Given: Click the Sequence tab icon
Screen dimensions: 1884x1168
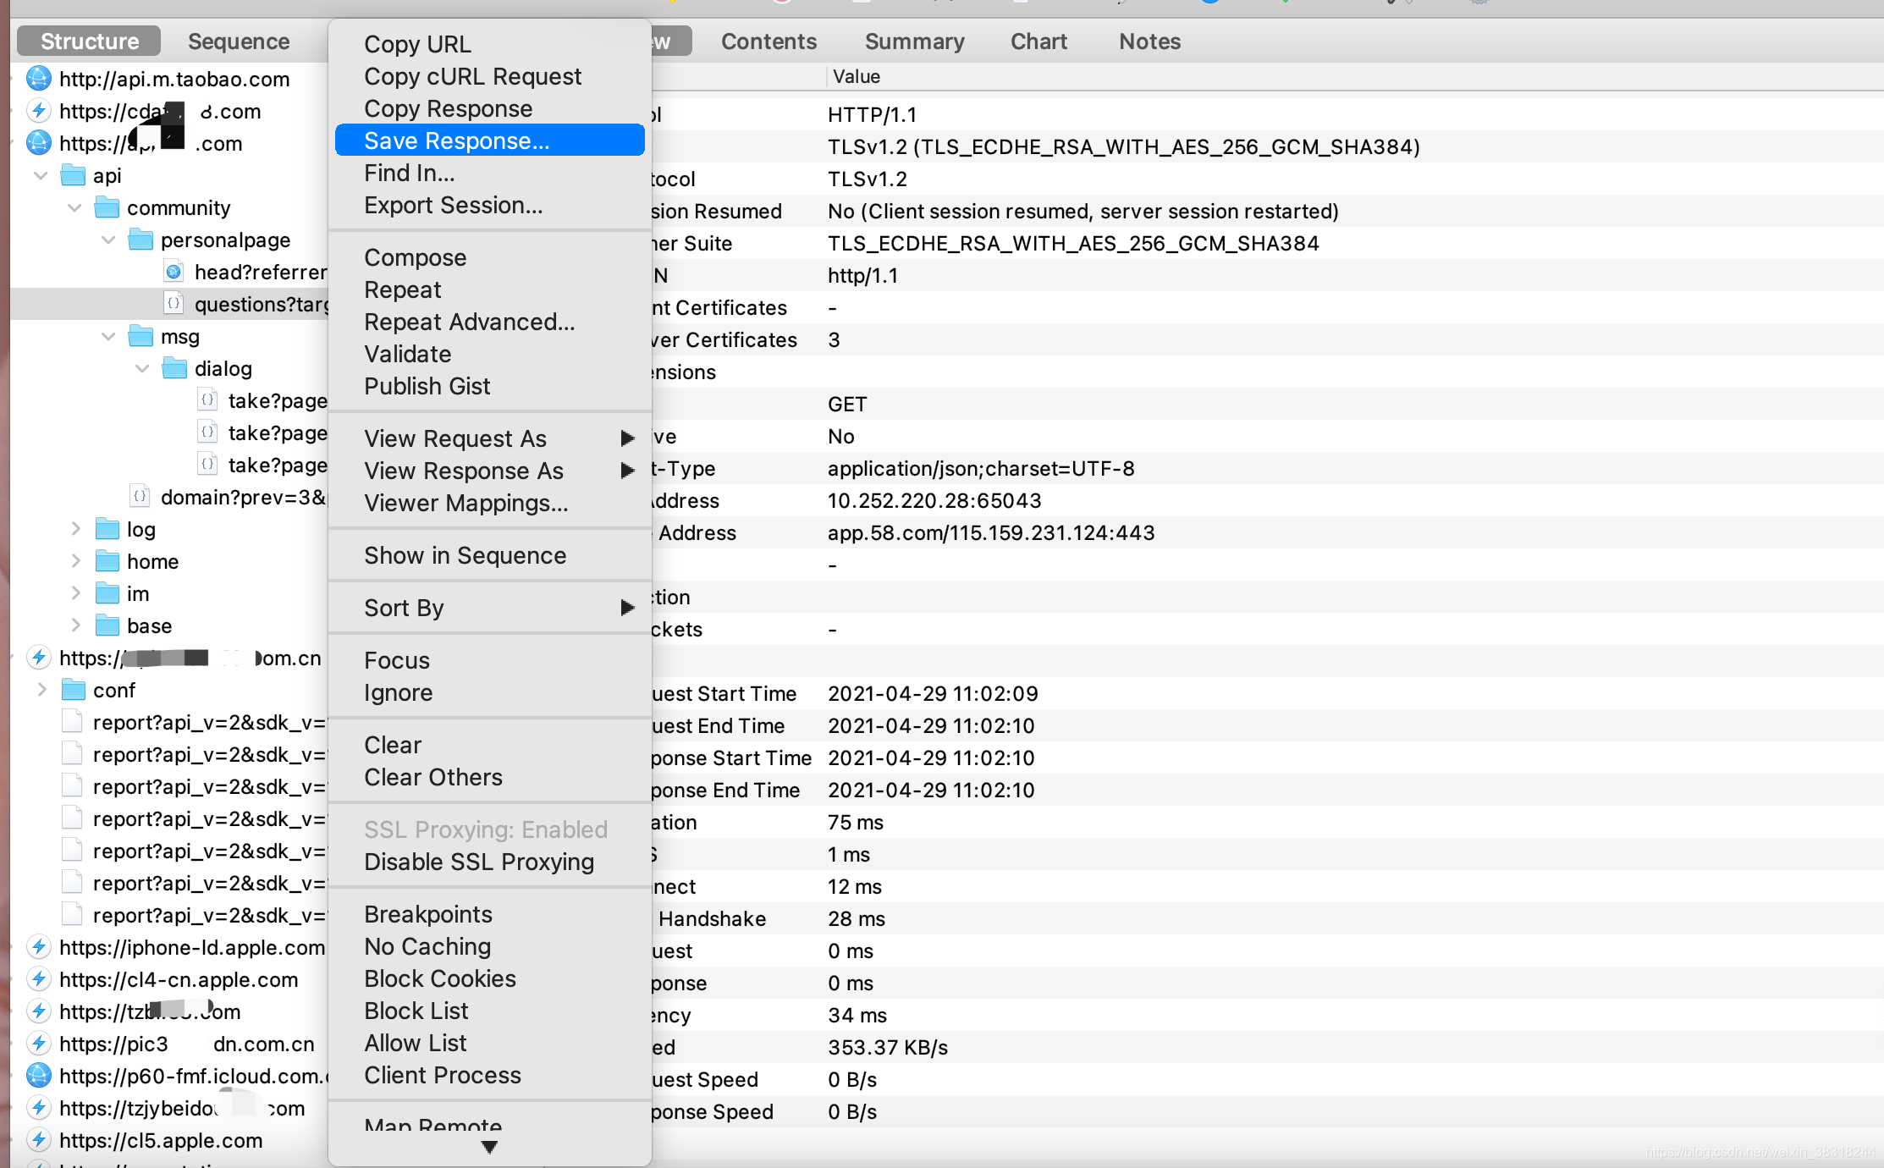Looking at the screenshot, I should (238, 41).
